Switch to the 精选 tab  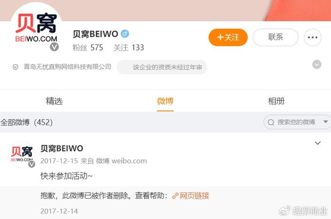[54, 101]
